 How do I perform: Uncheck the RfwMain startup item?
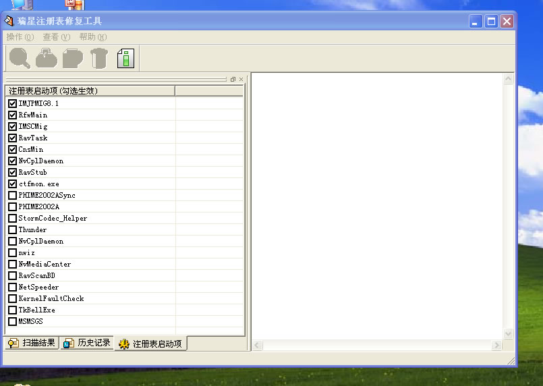click(12, 115)
